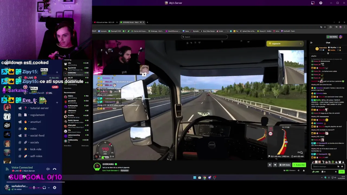The height and width of the screenshot is (195, 347).
Task: Open the Upload Video bookmark
Action: (x=247, y=31)
